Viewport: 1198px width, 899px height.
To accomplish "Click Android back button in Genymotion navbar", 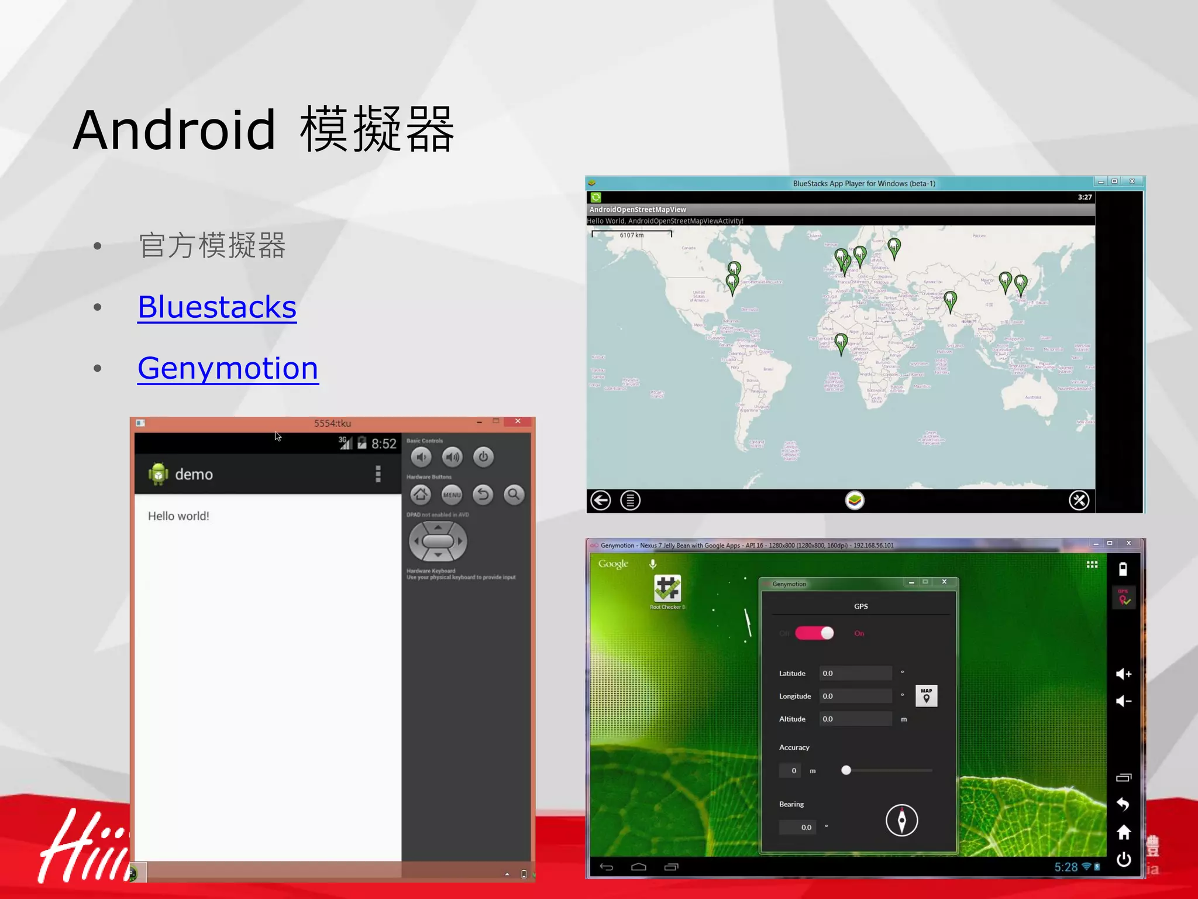I will (606, 867).
